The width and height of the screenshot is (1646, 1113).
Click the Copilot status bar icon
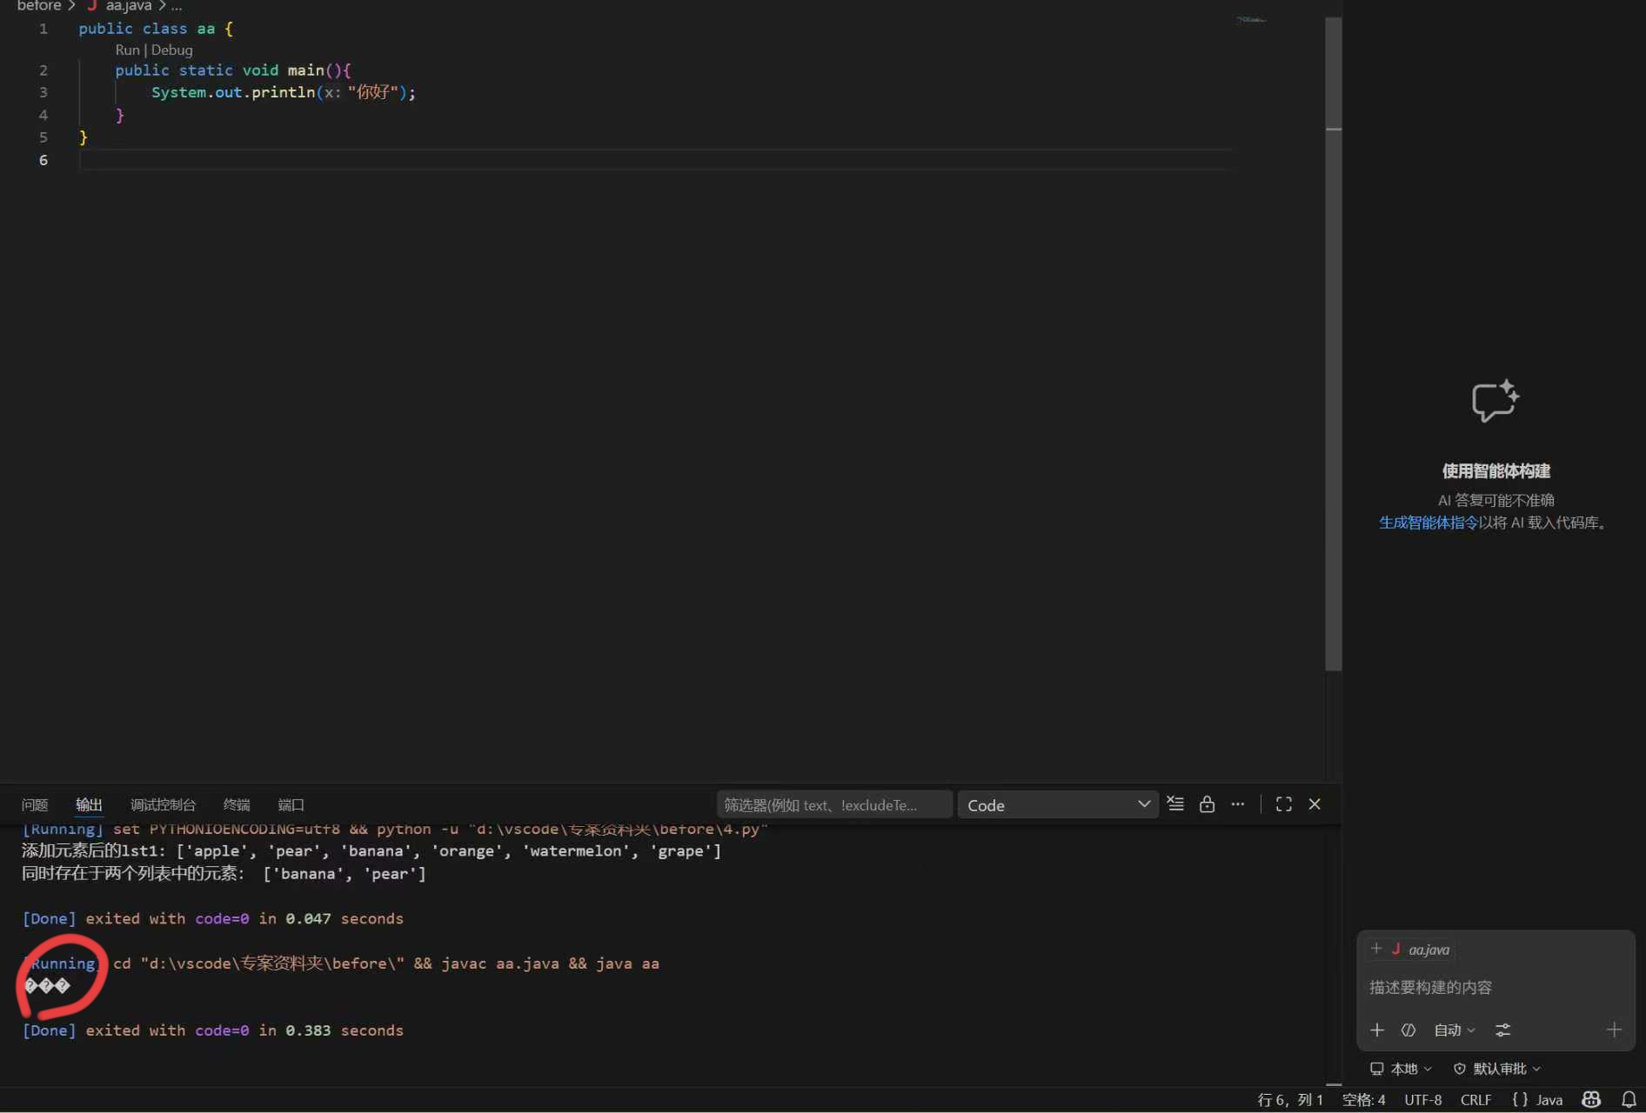(1591, 1100)
